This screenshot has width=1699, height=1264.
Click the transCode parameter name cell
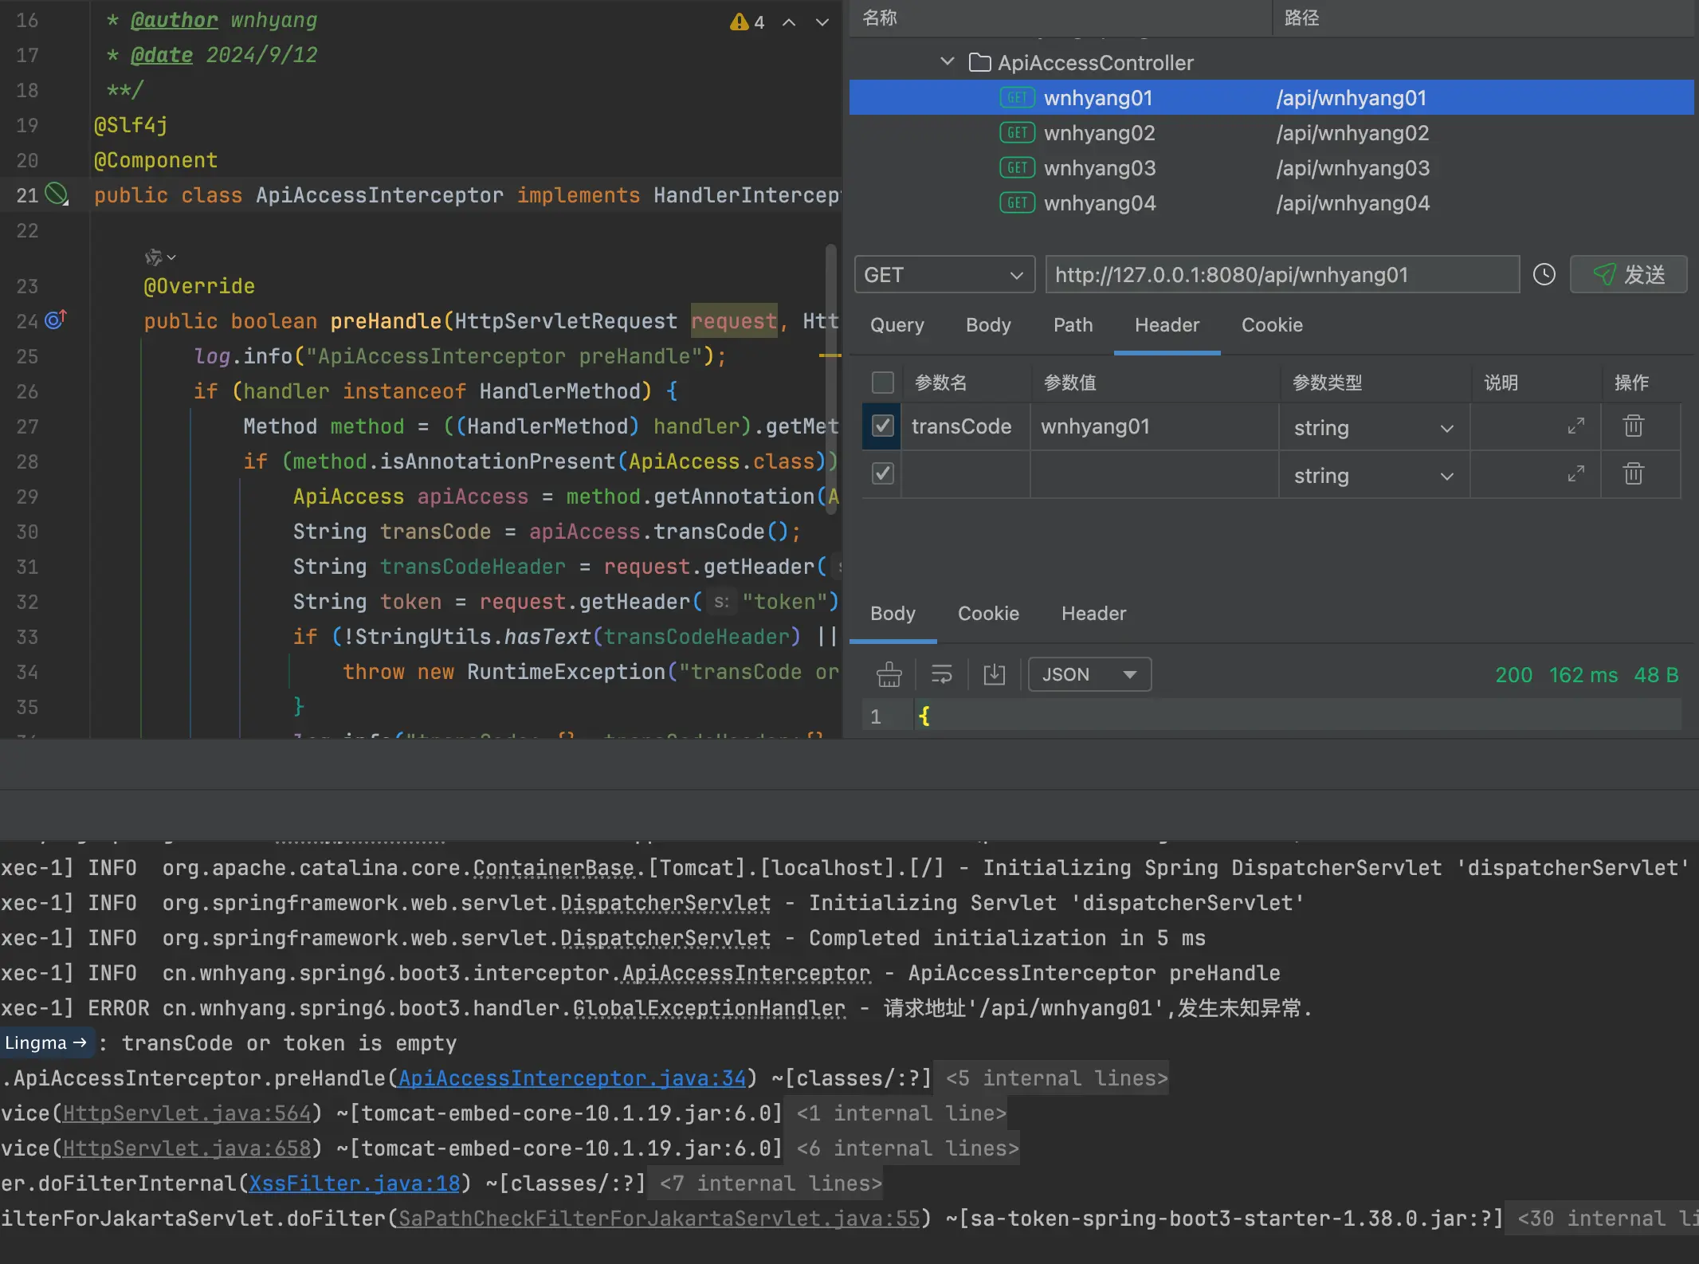click(966, 426)
